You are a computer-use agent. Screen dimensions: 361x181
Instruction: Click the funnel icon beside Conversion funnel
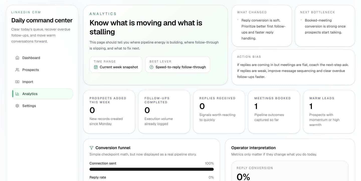92,148
